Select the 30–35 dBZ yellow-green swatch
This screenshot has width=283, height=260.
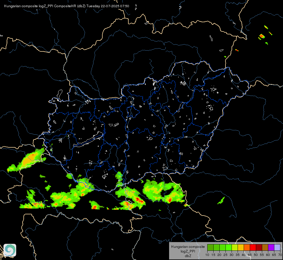235,247
